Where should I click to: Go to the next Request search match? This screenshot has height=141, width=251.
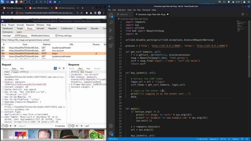tap(15, 126)
